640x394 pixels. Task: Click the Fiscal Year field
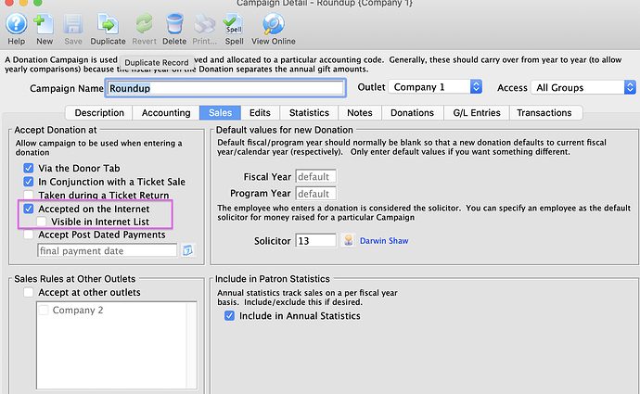point(315,177)
